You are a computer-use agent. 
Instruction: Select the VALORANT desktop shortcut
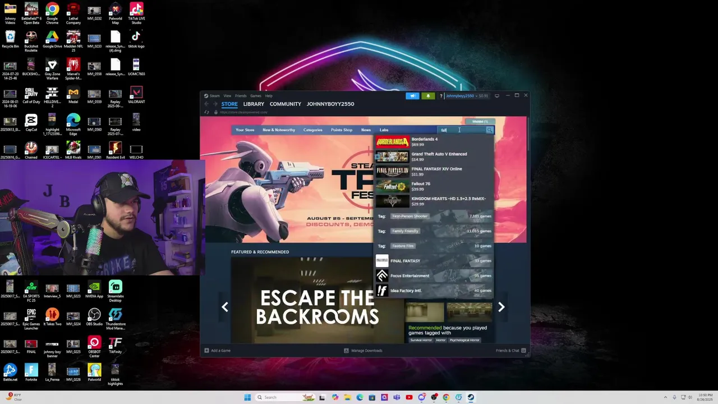coord(136,95)
